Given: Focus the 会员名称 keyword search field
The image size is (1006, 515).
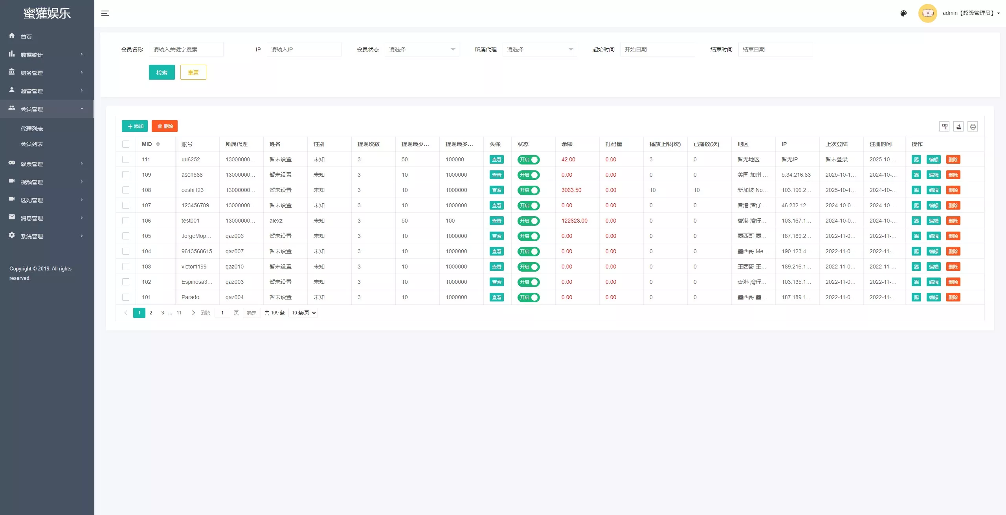Looking at the screenshot, I should [x=186, y=49].
